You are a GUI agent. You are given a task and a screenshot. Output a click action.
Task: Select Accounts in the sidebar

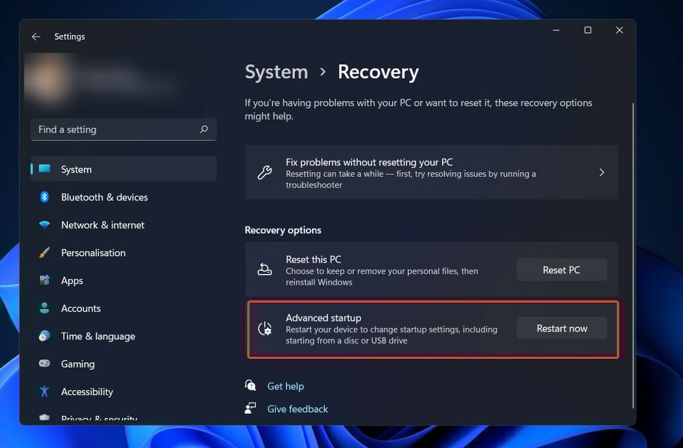click(80, 308)
